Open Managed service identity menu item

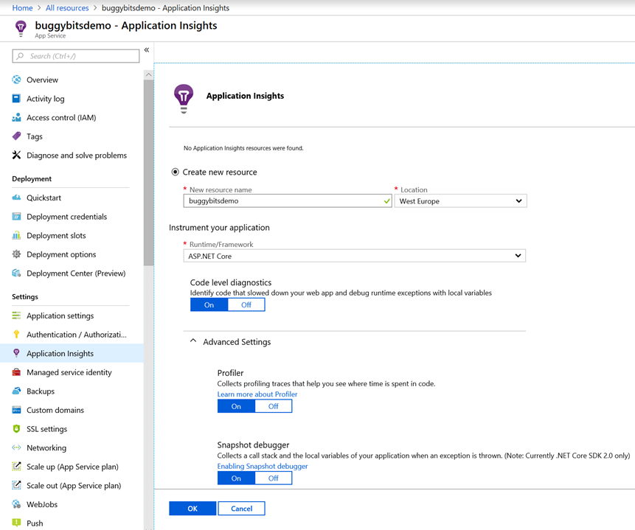point(72,372)
